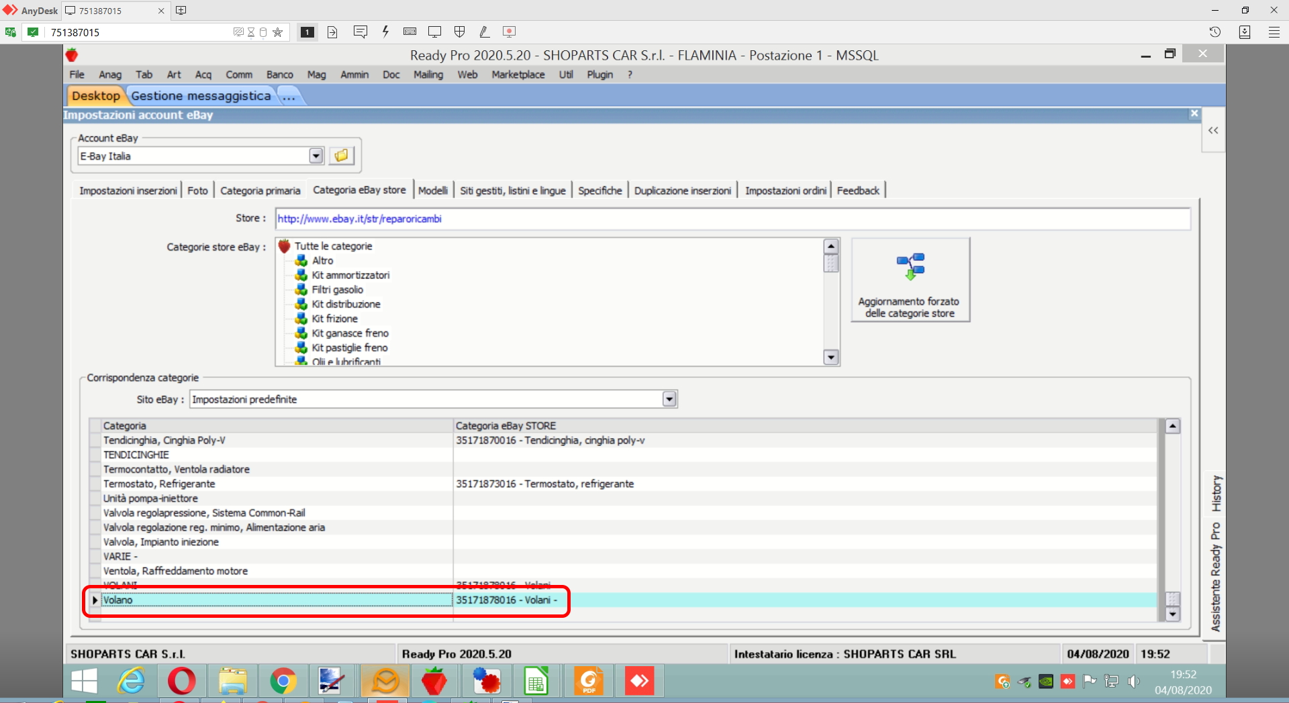Open the Foto tab
Image resolution: width=1289 pixels, height=703 pixels.
197,191
